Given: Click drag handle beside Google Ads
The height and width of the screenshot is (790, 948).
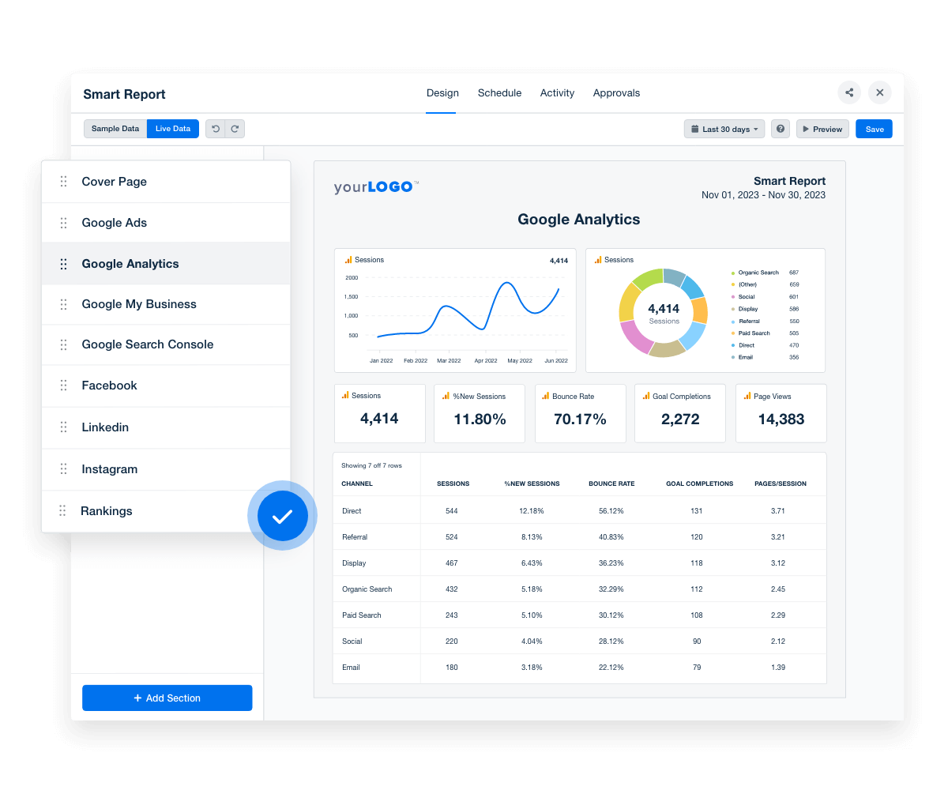Looking at the screenshot, I should pos(63,223).
